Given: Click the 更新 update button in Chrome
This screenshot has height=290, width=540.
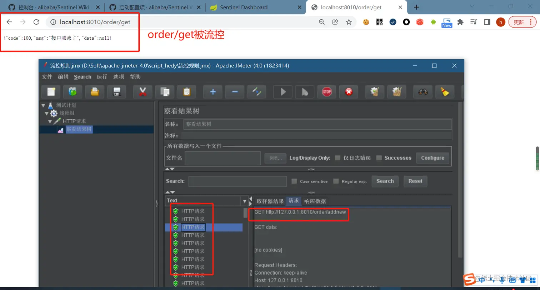Looking at the screenshot, I should pyautogui.click(x=522, y=22).
